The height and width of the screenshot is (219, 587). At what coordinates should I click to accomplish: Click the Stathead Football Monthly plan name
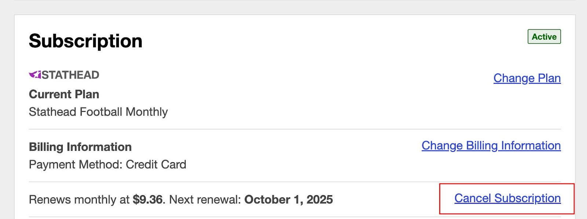click(x=98, y=112)
